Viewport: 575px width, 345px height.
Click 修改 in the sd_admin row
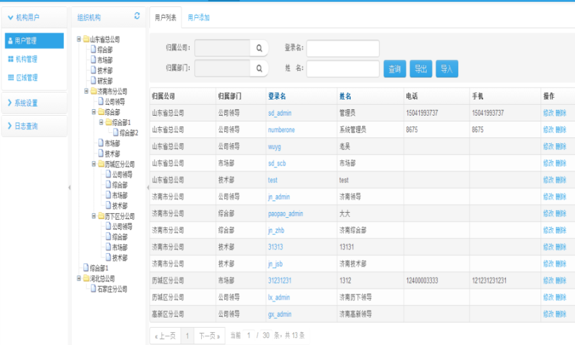(x=548, y=113)
